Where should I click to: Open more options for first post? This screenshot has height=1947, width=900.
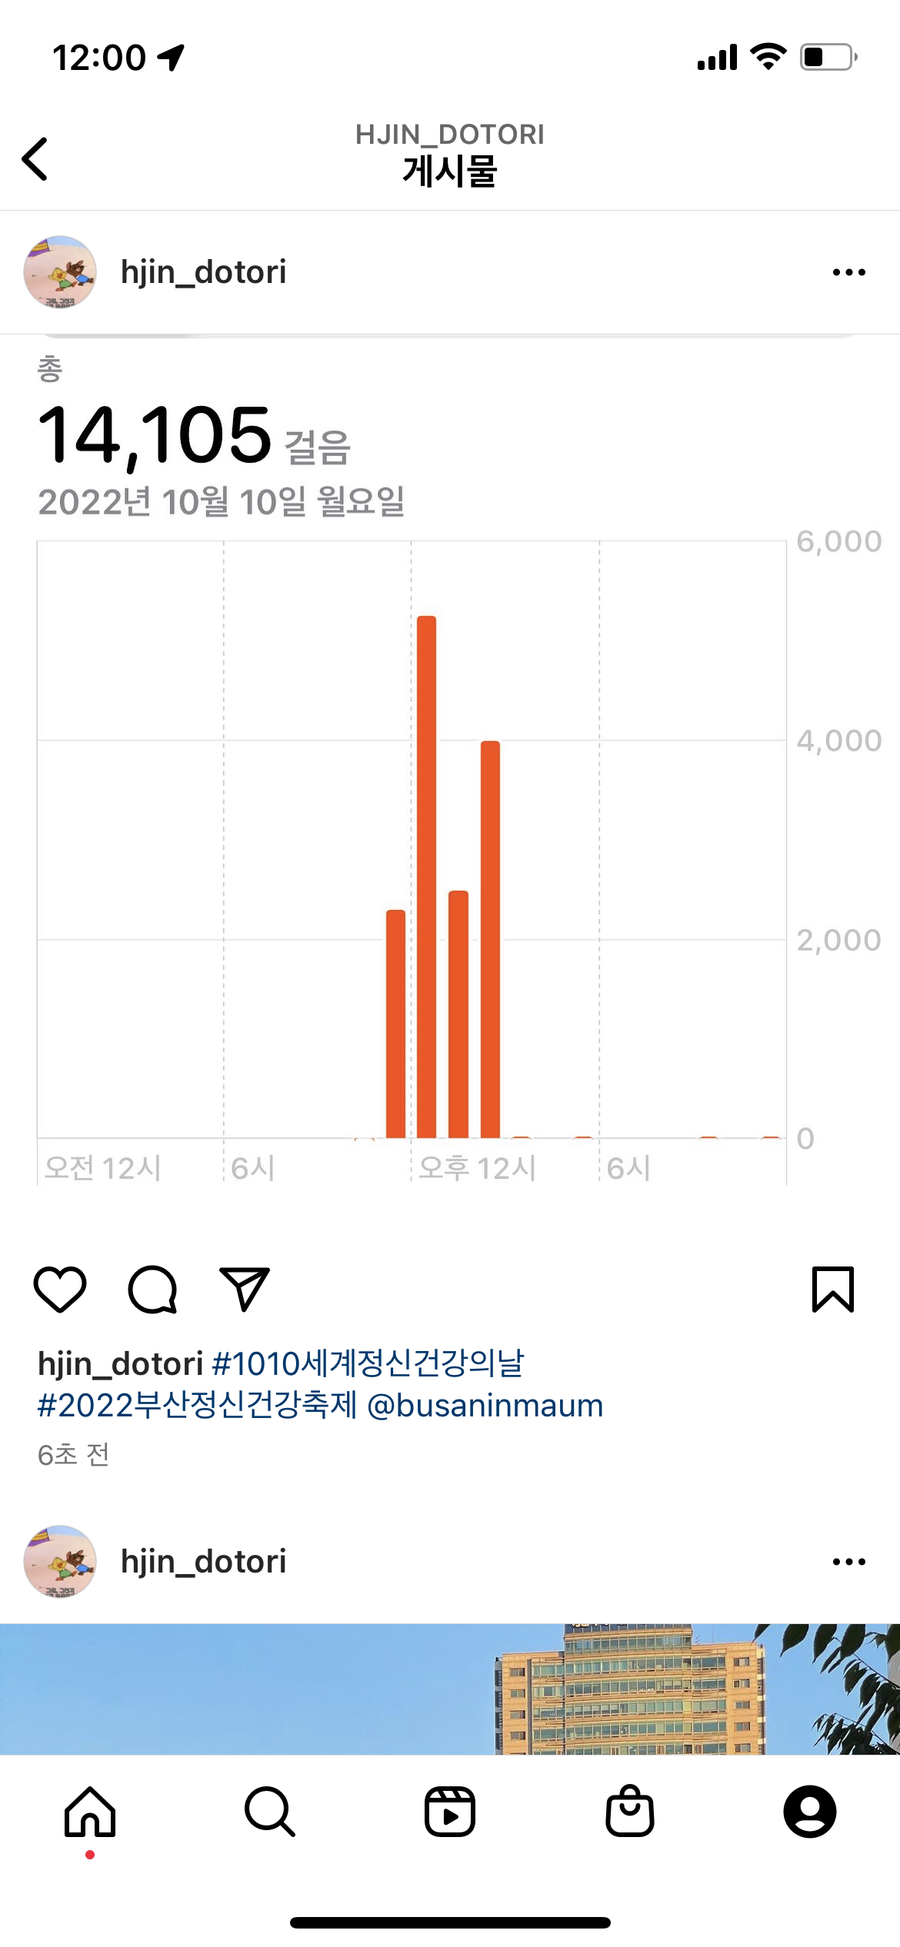(848, 272)
